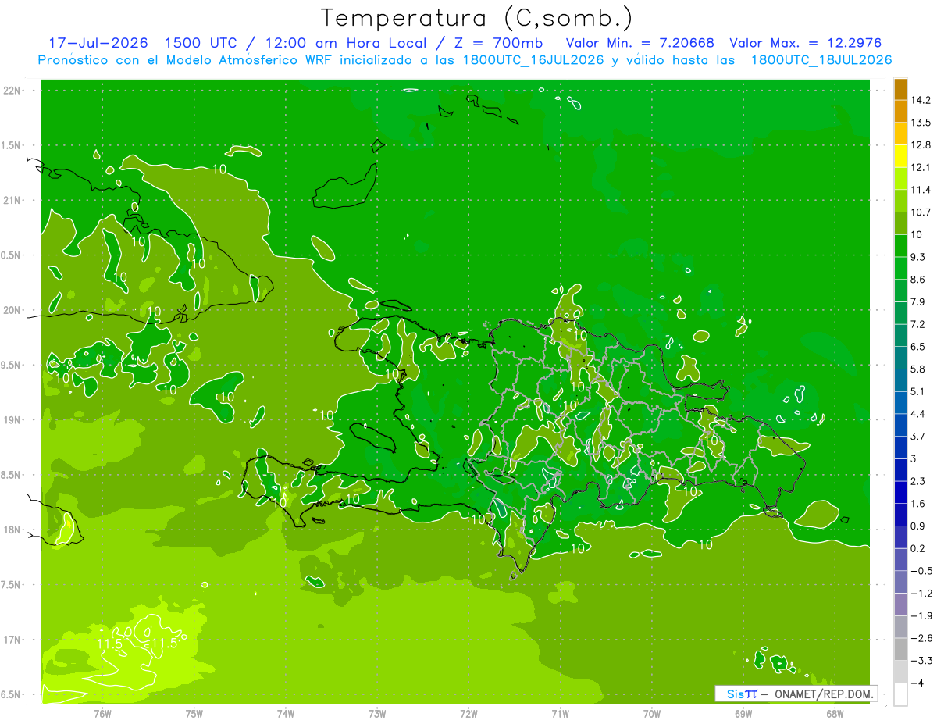Click the '7.2' colorbar value
This screenshot has width=937, height=724.
tap(918, 324)
